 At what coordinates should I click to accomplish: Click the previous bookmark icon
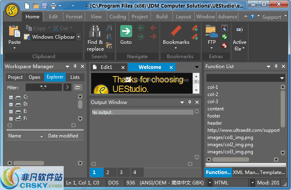tap(195, 28)
